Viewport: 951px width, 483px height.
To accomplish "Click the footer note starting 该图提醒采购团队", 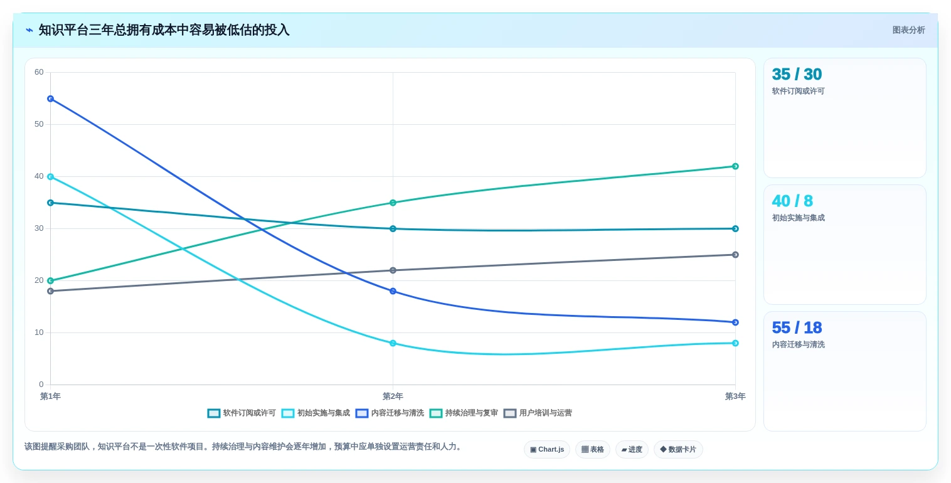I will point(244,447).
